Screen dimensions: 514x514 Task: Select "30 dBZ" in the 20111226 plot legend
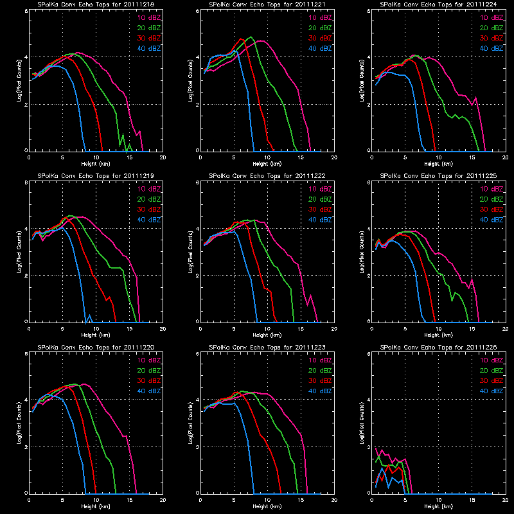(492, 381)
